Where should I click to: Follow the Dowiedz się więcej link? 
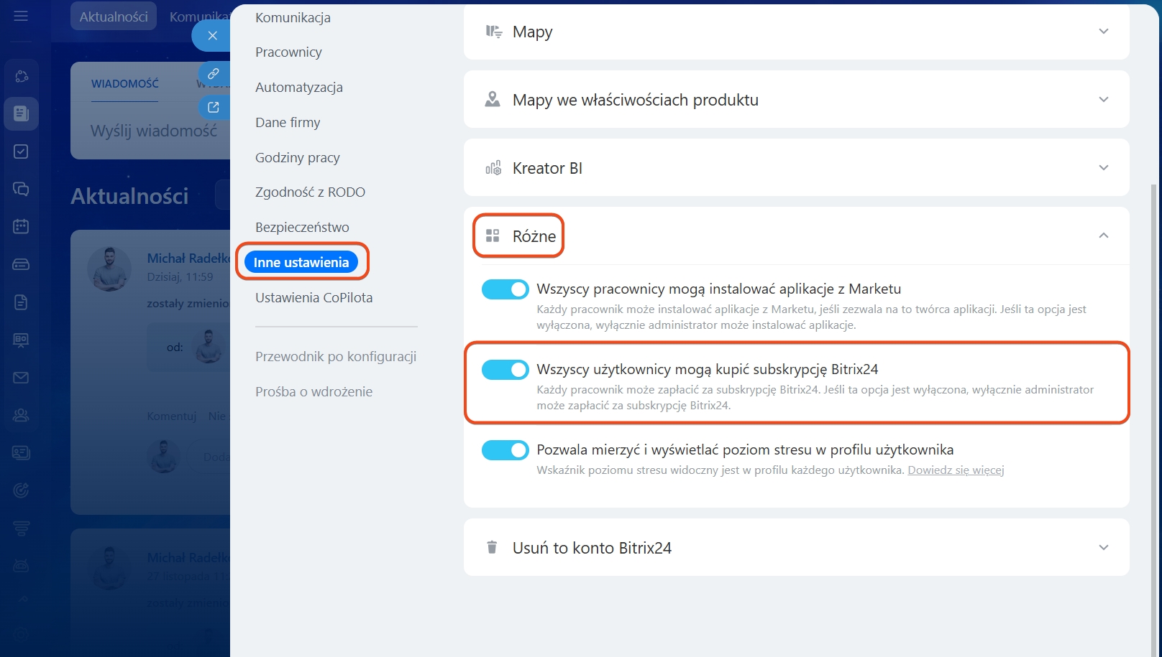[956, 470]
